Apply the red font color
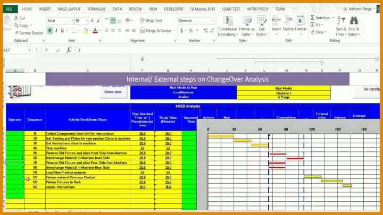 point(95,31)
